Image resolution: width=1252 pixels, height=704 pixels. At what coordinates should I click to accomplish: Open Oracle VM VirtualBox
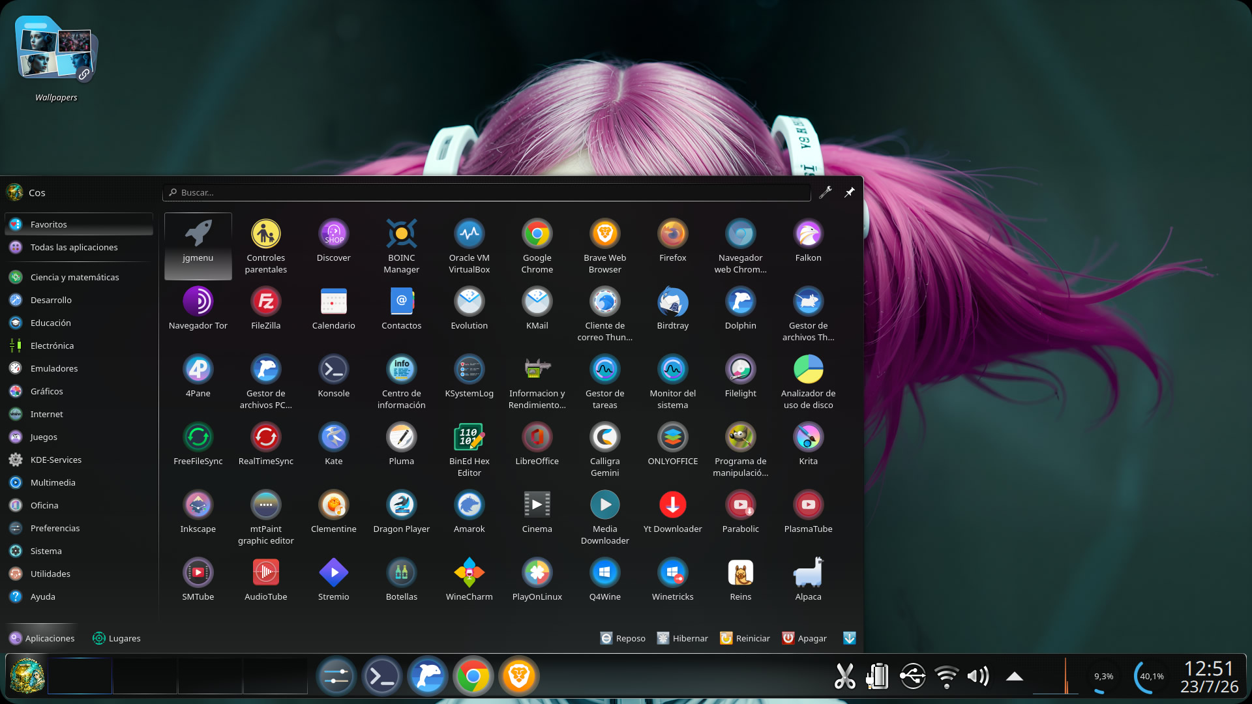[469, 246]
